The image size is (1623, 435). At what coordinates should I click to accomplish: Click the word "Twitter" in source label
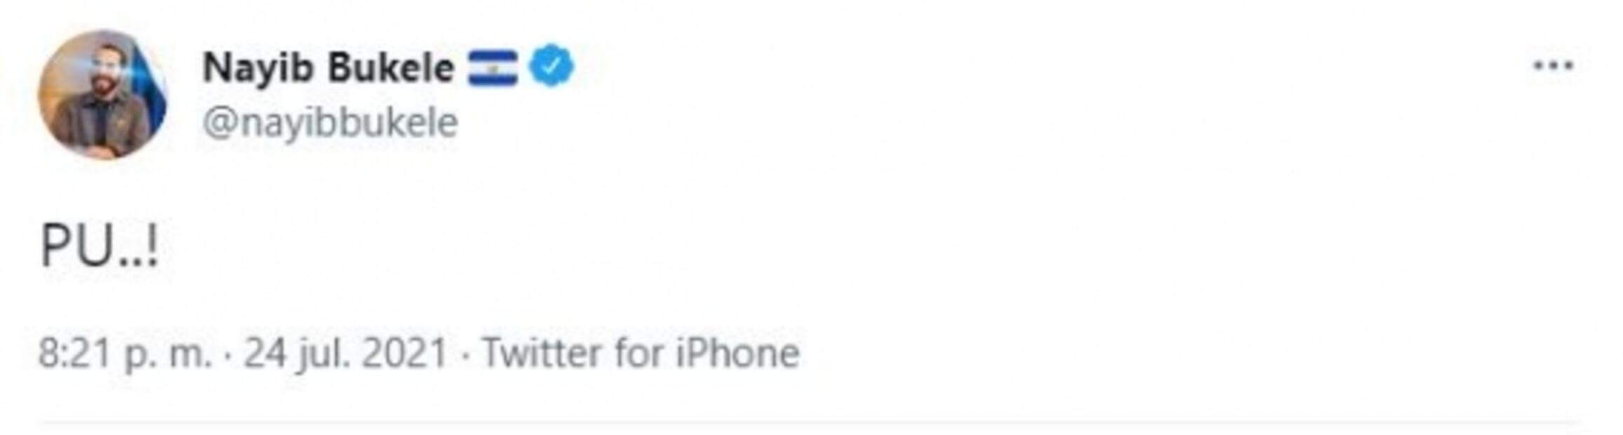point(540,352)
